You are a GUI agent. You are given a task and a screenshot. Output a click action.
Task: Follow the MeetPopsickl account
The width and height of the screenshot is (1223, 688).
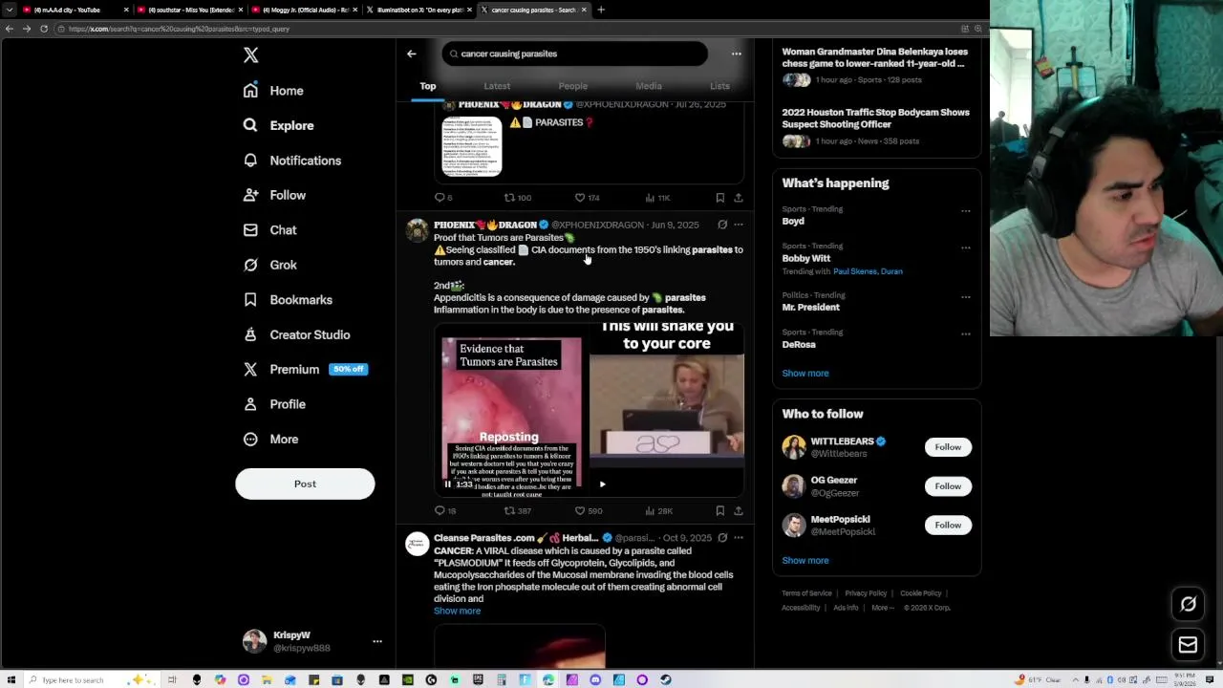(948, 525)
